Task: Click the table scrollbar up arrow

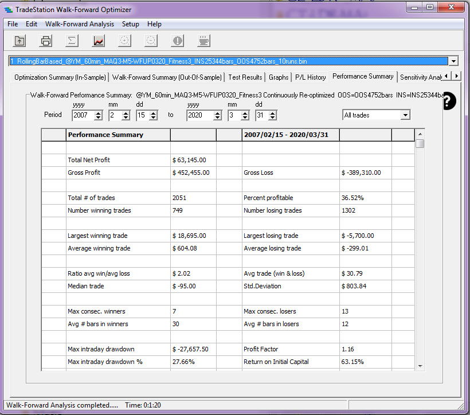Action: 420,134
